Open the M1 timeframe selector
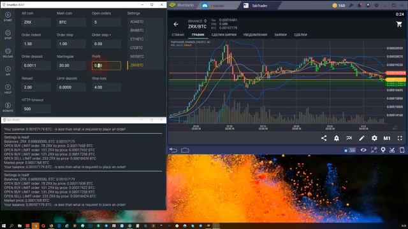The width and height of the screenshot is (408, 229). [387, 138]
